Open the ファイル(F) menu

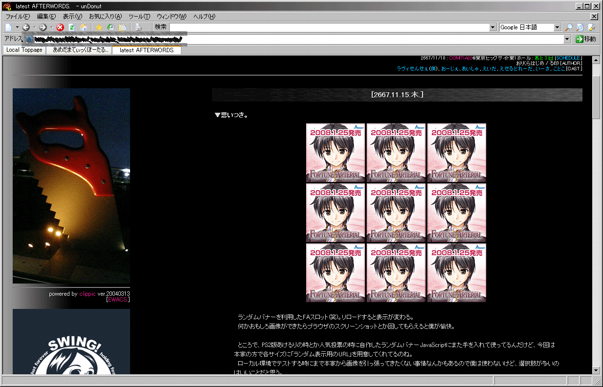click(18, 17)
